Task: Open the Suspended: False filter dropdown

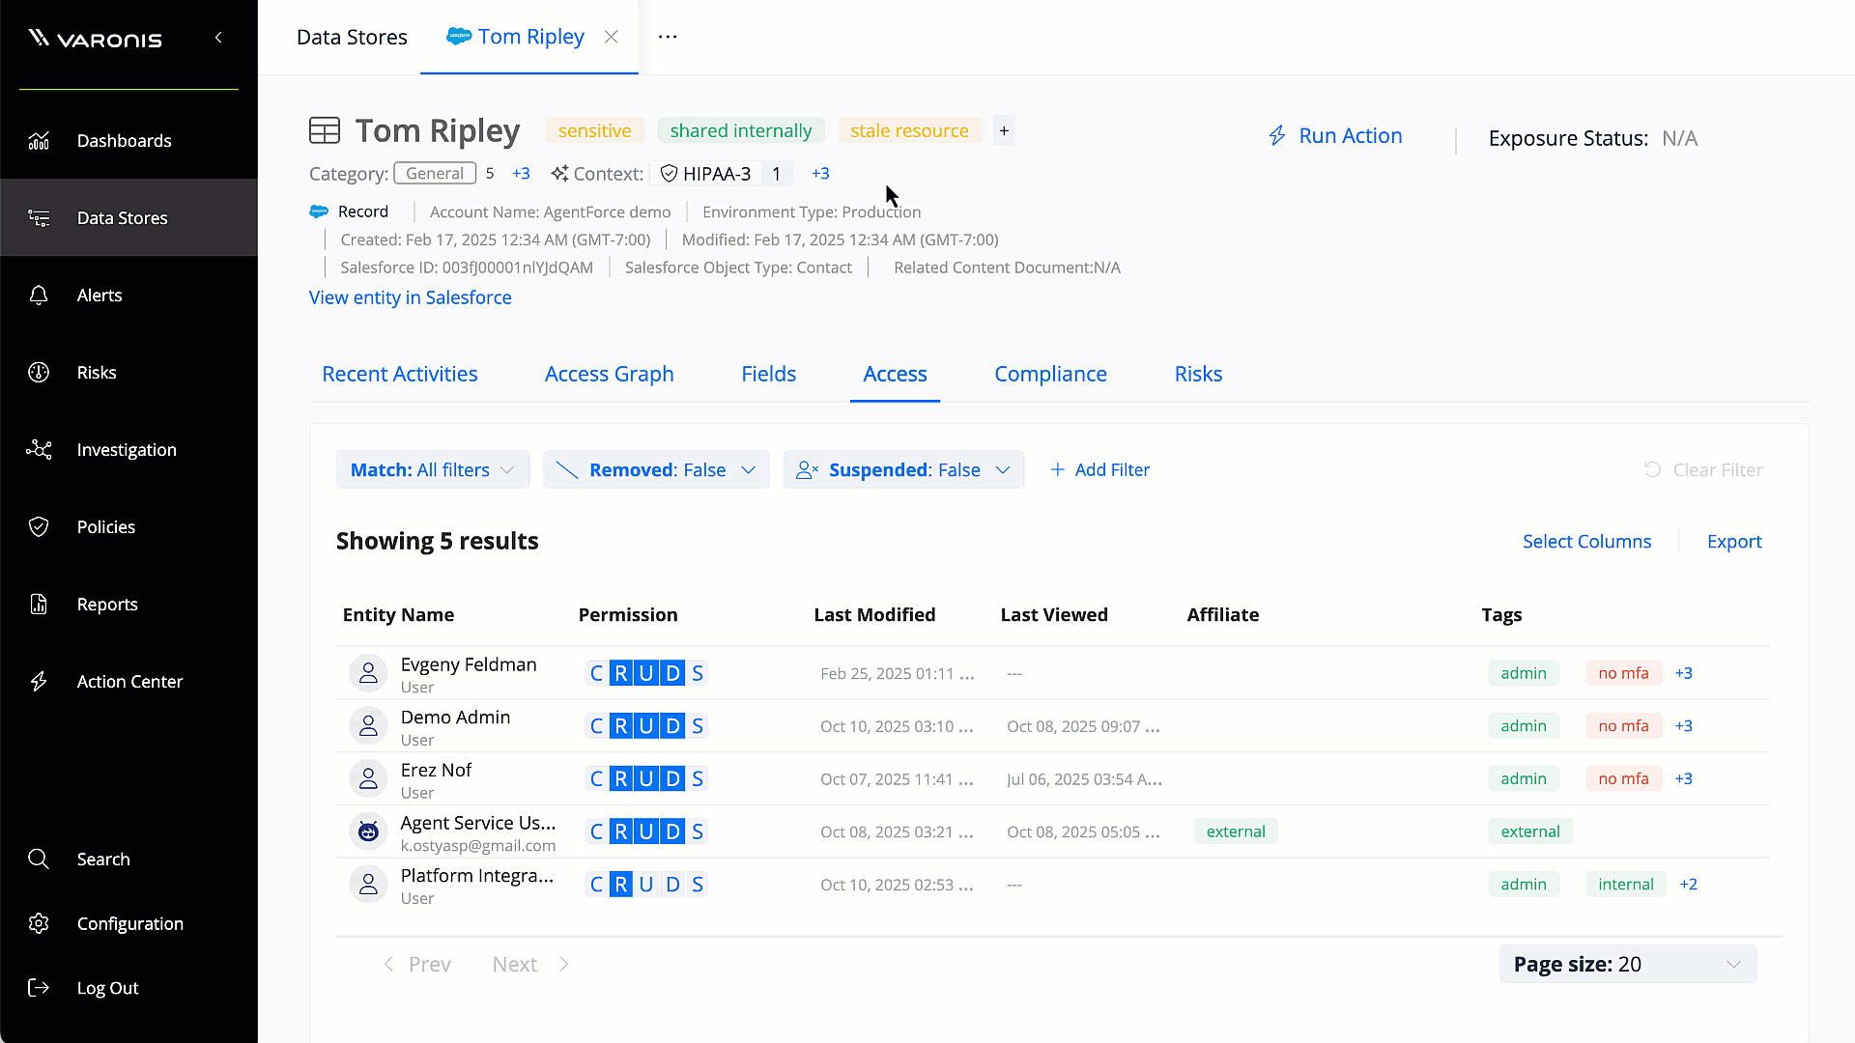Action: [903, 470]
